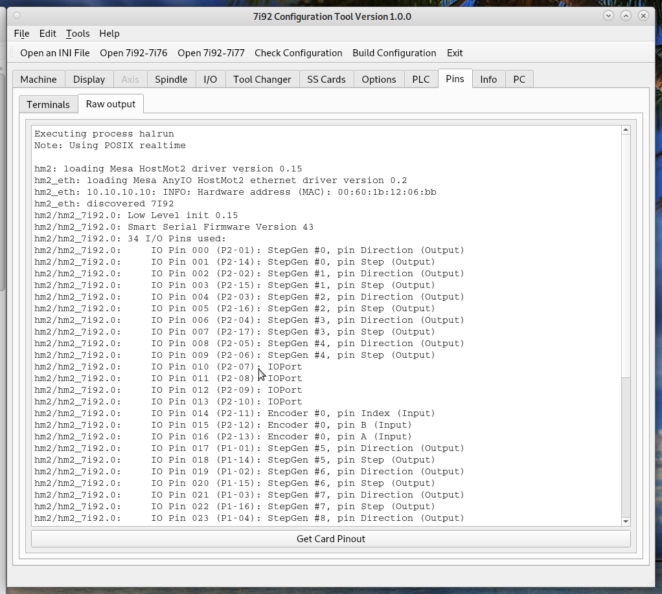The height and width of the screenshot is (594, 662).
Task: Click IO Pin 003 (P2-15) row
Action: 234,285
